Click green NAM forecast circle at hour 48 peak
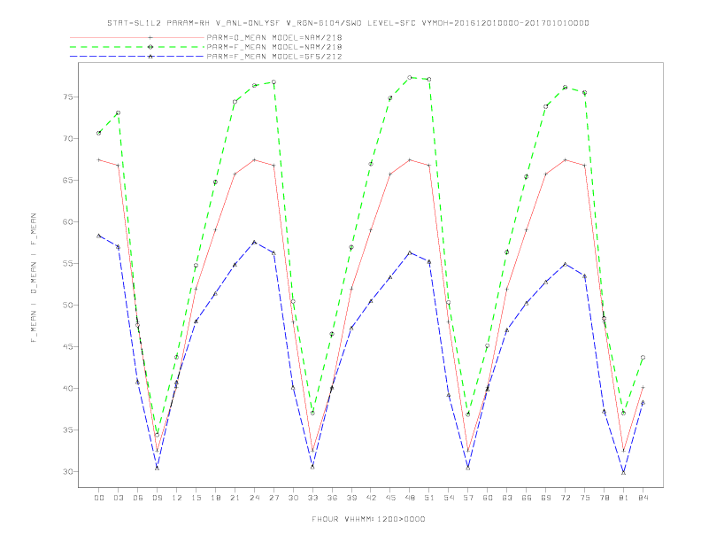The height and width of the screenshot is (542, 701). [410, 77]
